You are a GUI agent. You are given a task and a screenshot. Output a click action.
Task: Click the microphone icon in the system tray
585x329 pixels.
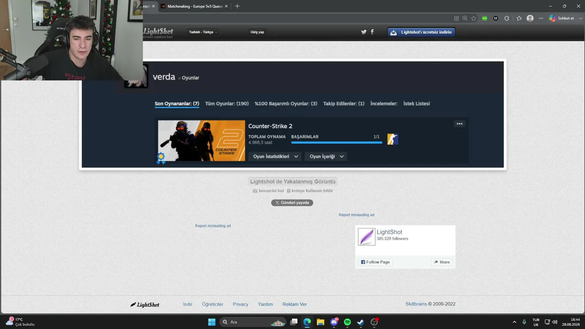tap(524, 322)
